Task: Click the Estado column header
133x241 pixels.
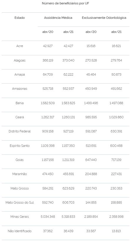Action: pyautogui.click(x=19, y=18)
